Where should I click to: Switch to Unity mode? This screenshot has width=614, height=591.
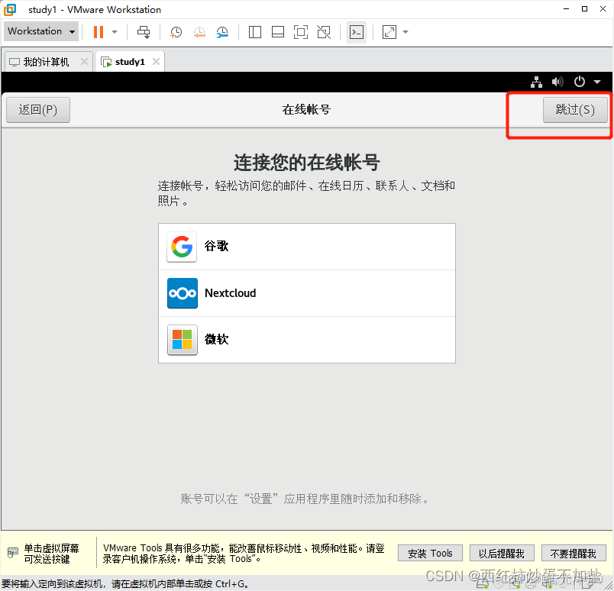click(x=324, y=32)
